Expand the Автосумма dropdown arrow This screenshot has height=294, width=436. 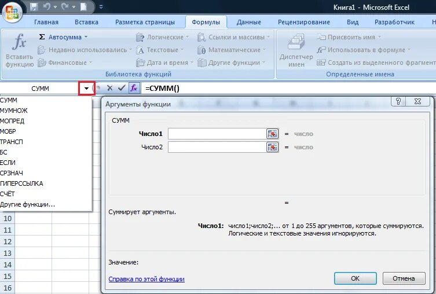[x=86, y=37]
